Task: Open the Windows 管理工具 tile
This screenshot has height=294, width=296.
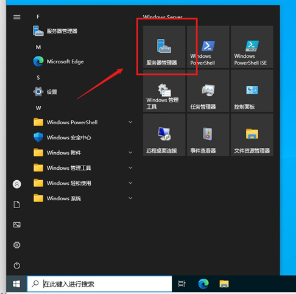Action: (164, 91)
